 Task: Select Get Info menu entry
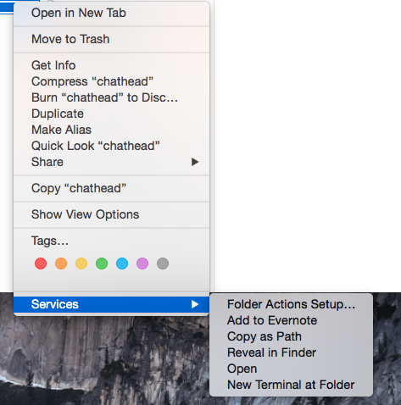112,65
